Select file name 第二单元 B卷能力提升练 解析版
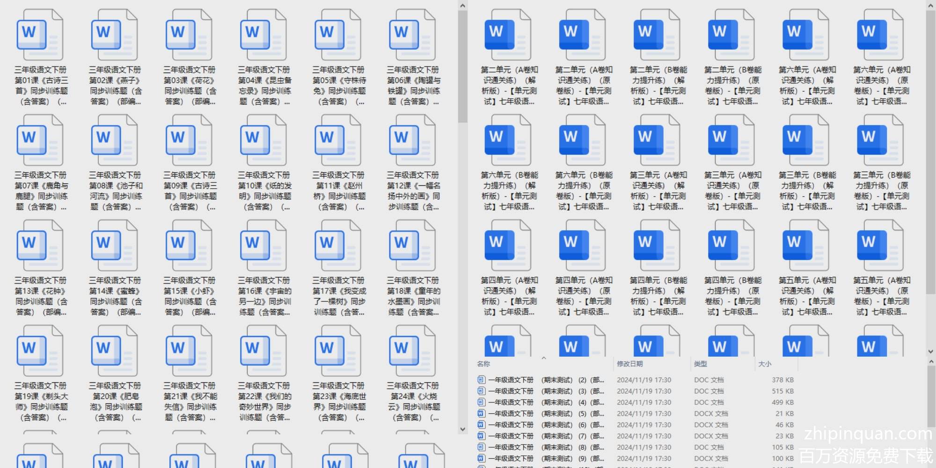 click(x=658, y=86)
